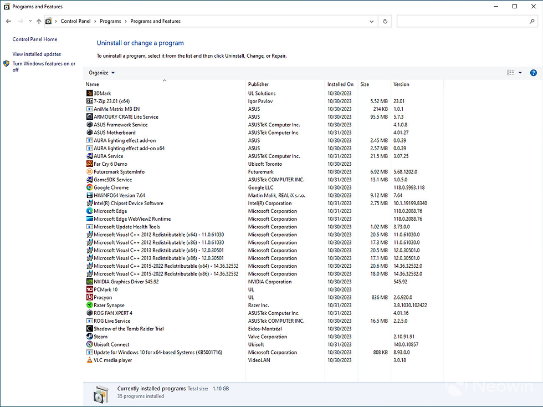
Task: Select ROG Live Service entry
Action: click(x=112, y=321)
